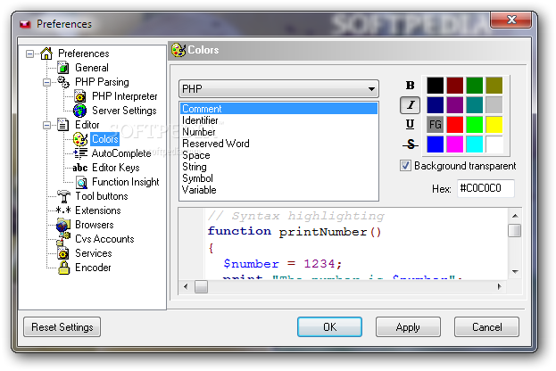Open Server Settings page
Image resolution: width=556 pixels, height=371 pixels.
pos(124,111)
